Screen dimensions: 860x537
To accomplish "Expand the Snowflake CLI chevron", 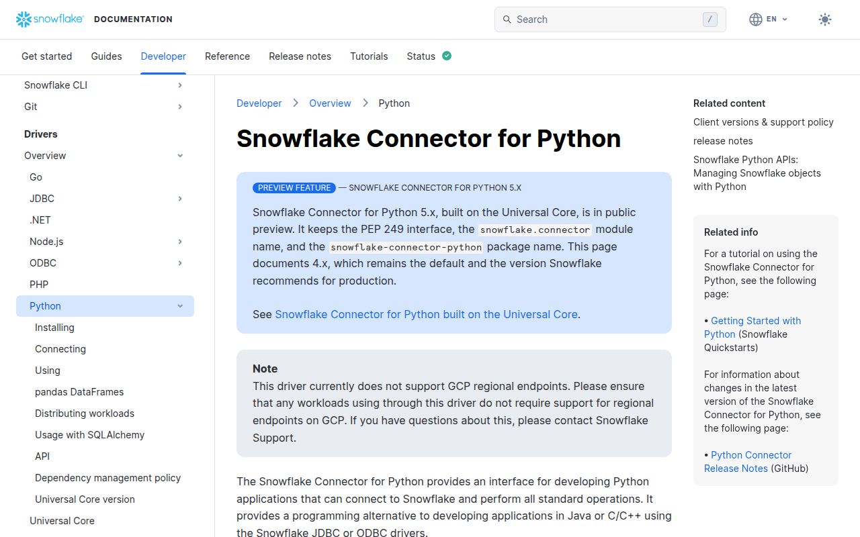I will (180, 85).
